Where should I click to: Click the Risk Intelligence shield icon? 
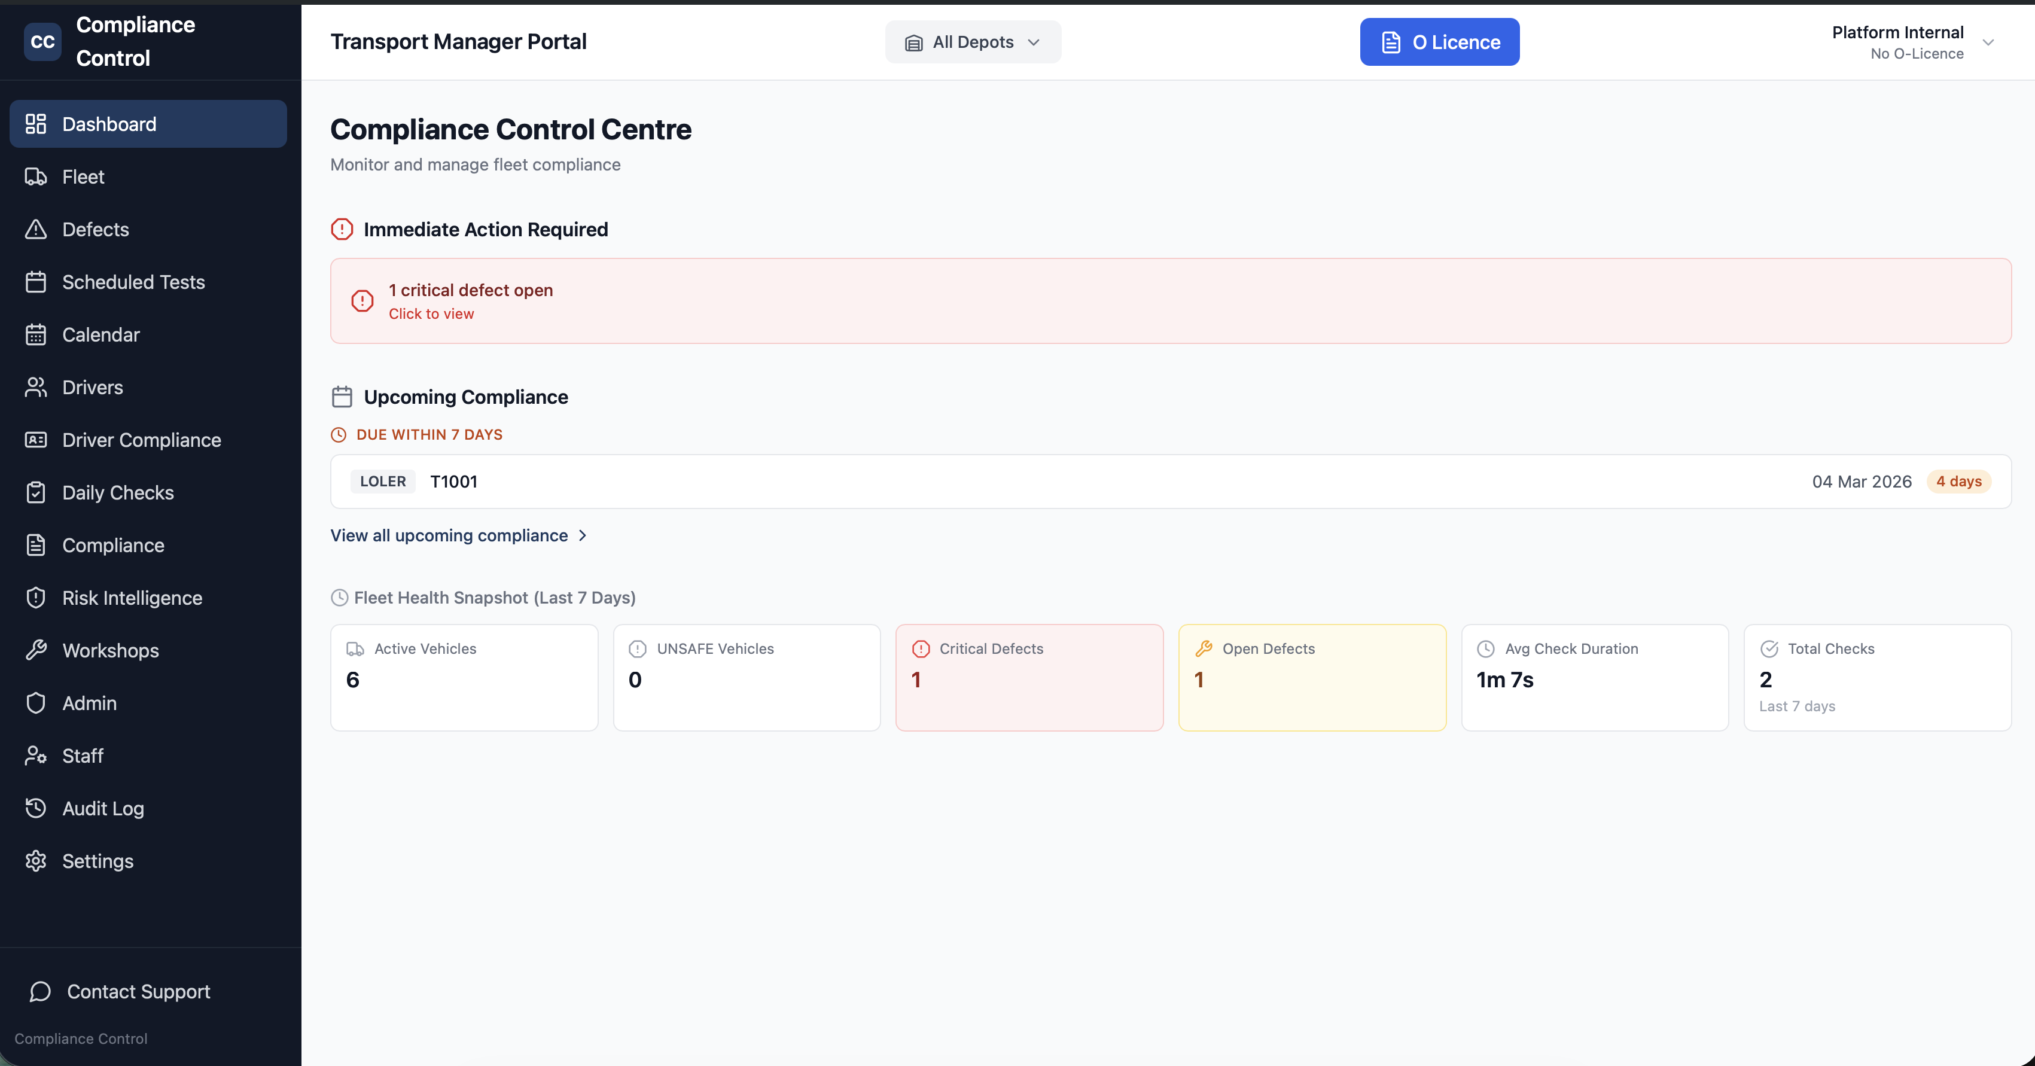(35, 598)
